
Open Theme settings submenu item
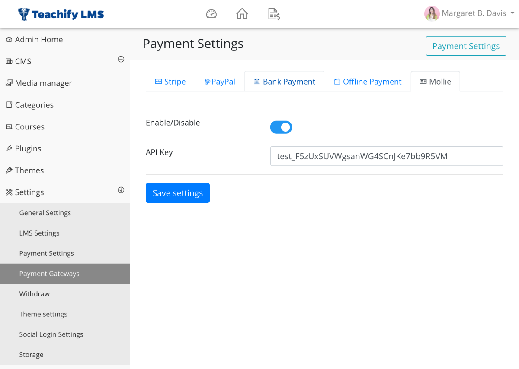point(65,314)
